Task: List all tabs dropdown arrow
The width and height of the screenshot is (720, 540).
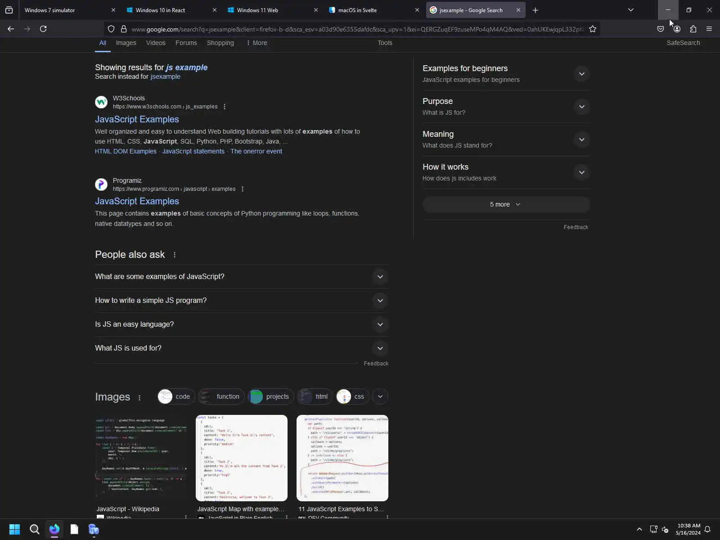Action: point(631,10)
